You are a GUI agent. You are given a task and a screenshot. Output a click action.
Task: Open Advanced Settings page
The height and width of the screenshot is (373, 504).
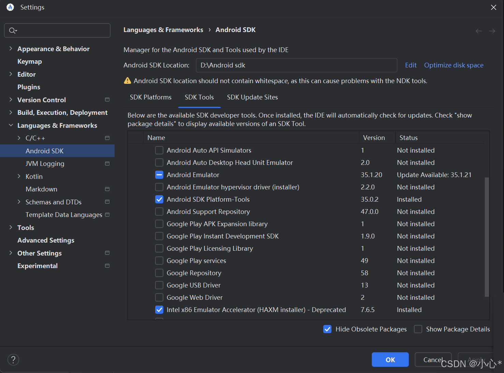click(46, 240)
